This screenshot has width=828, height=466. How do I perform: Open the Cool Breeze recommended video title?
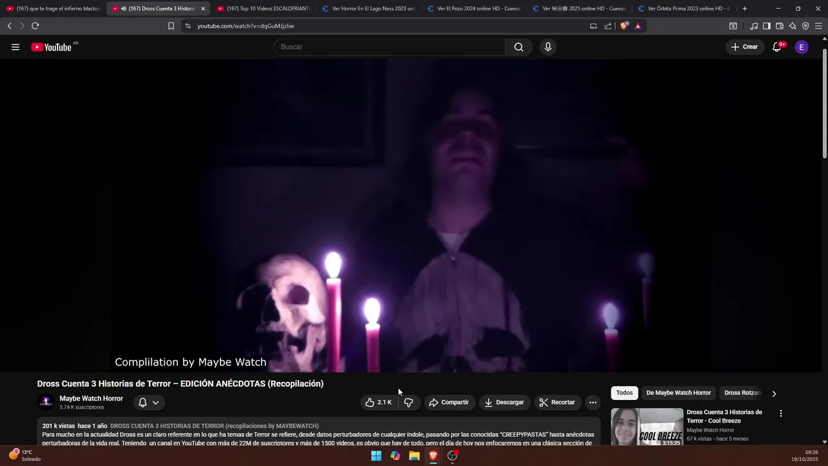(724, 416)
